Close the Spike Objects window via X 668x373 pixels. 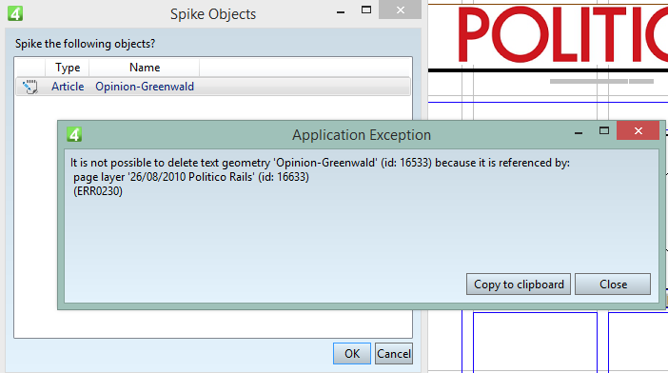point(400,10)
